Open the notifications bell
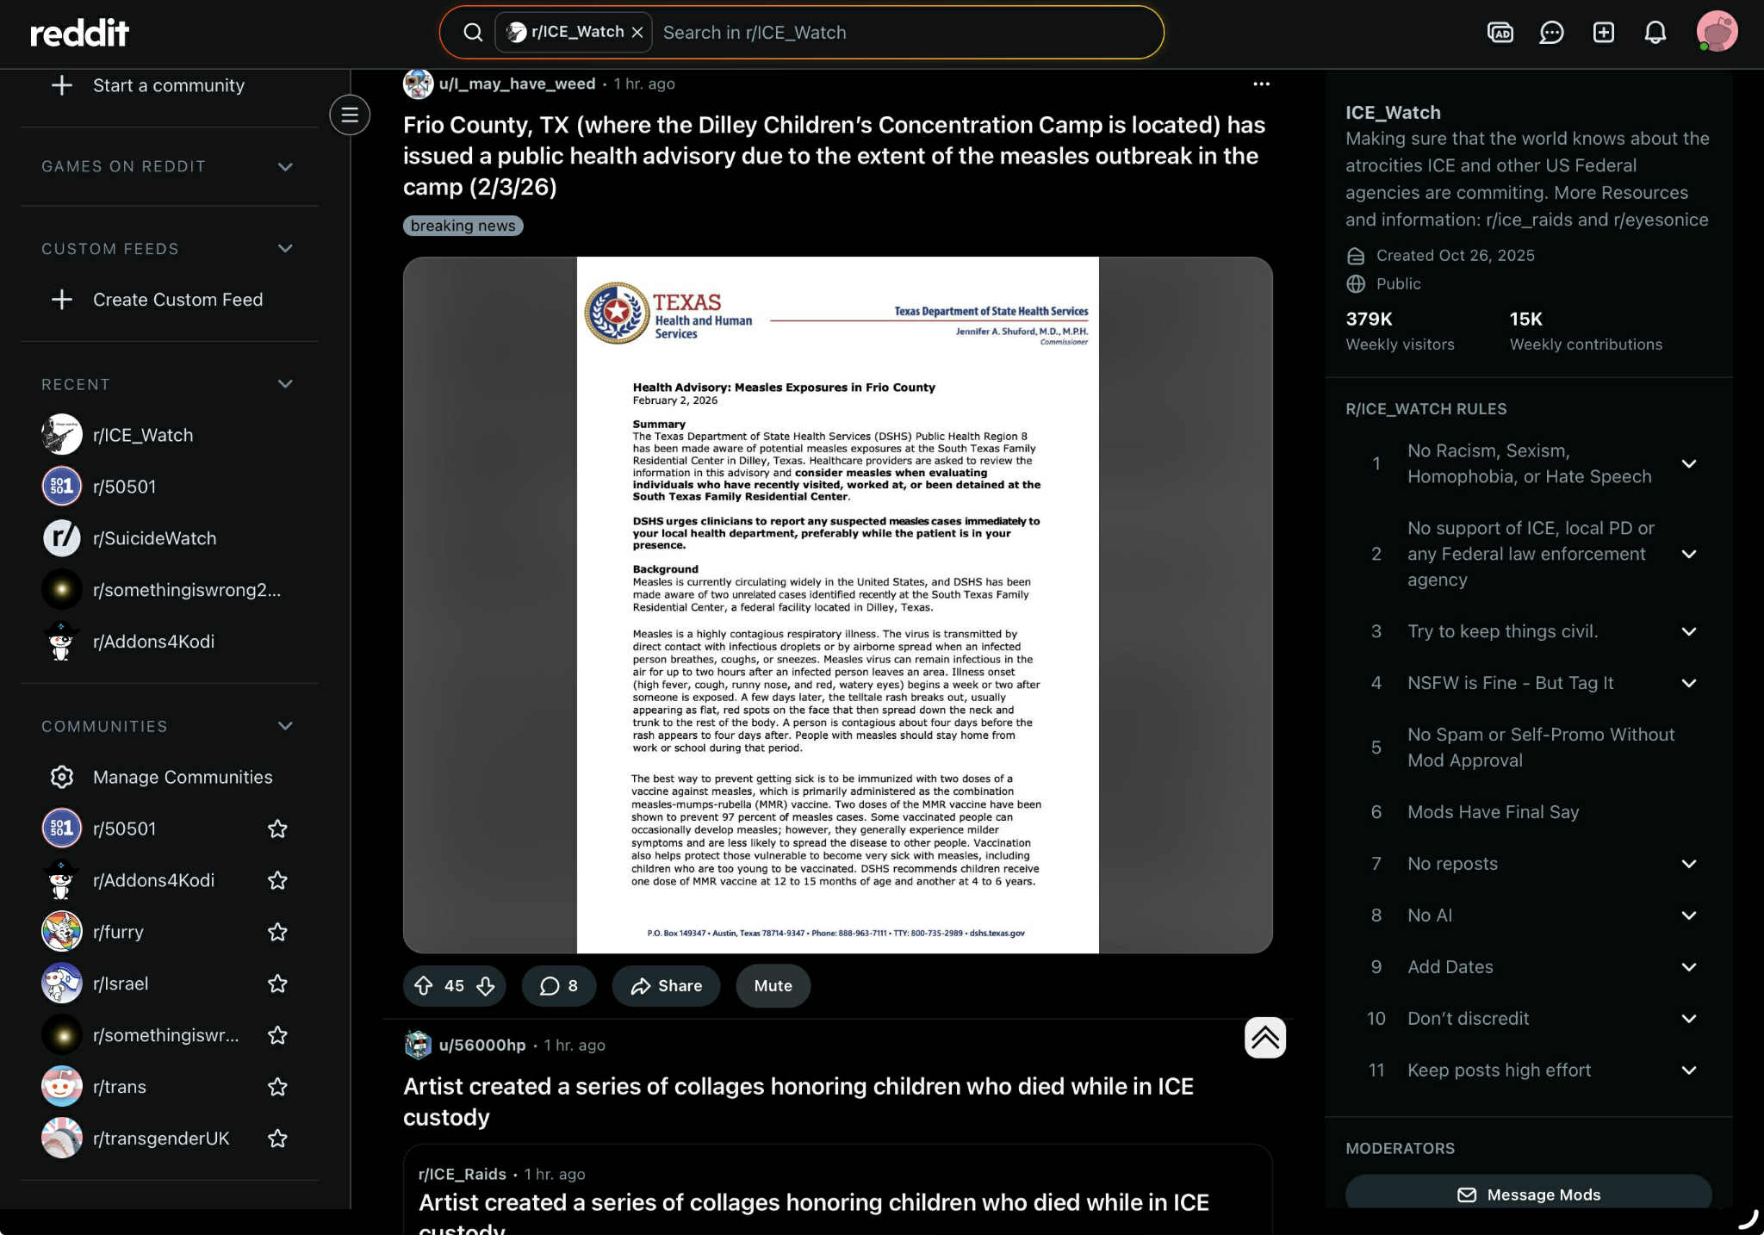1764x1235 pixels. click(1655, 33)
